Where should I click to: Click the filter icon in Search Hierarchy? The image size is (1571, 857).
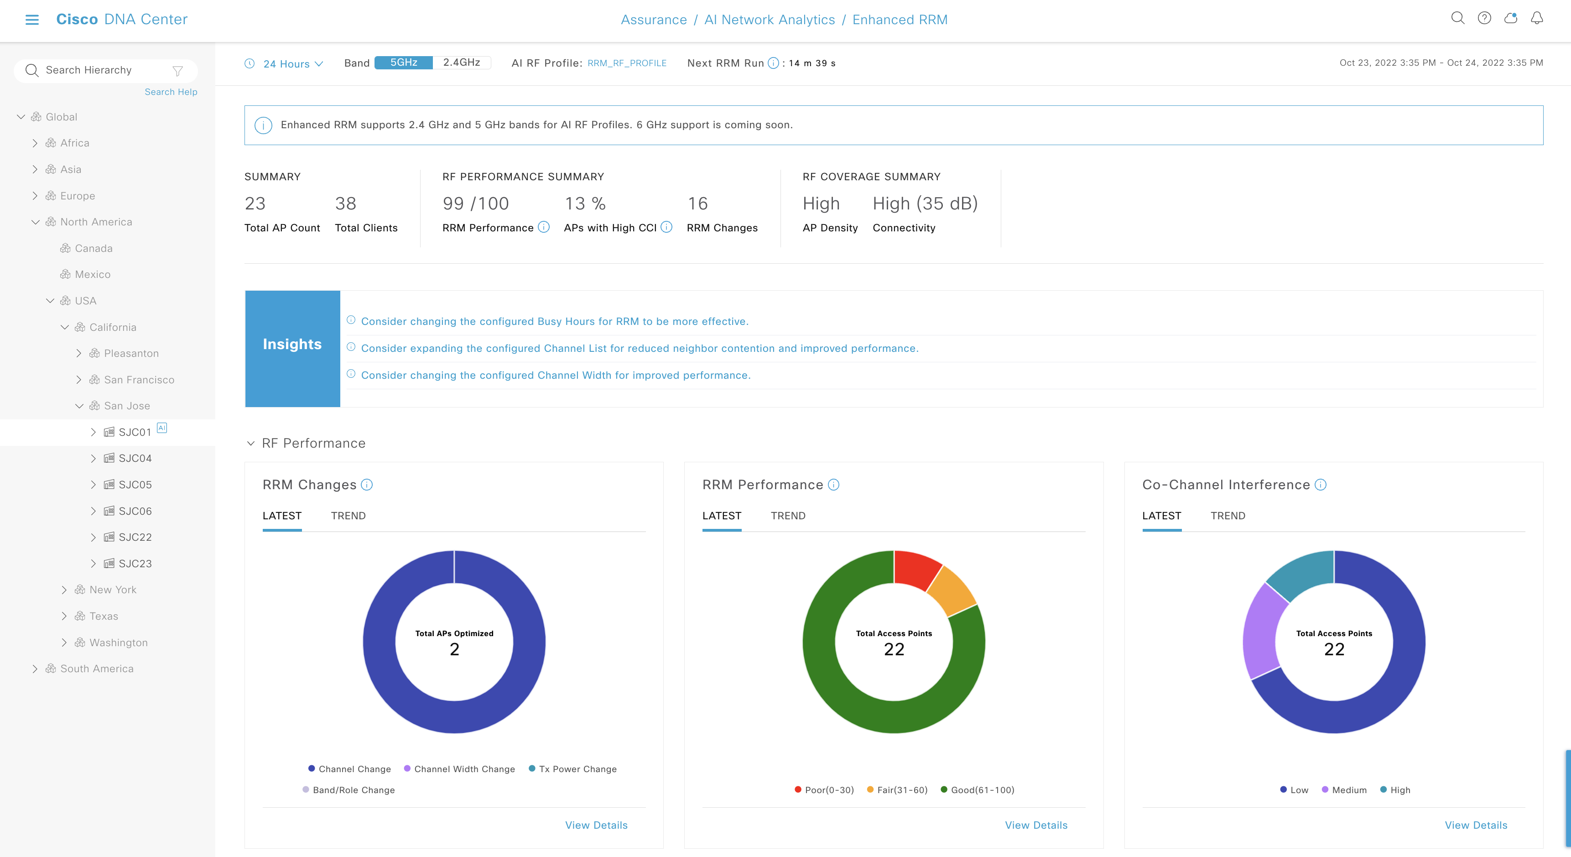(177, 70)
